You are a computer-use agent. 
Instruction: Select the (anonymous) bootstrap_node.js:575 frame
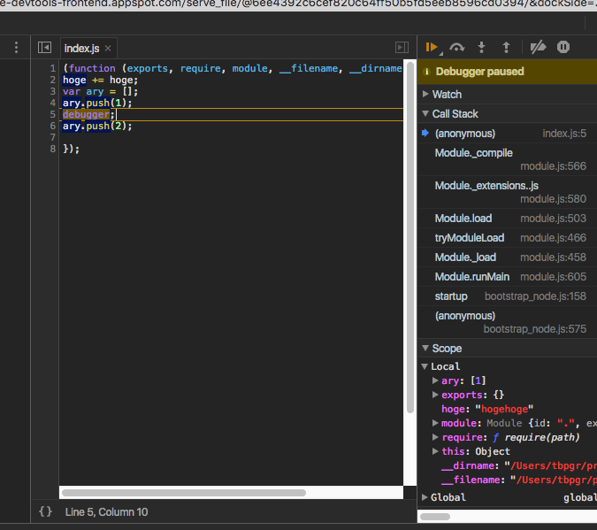pyautogui.click(x=507, y=322)
